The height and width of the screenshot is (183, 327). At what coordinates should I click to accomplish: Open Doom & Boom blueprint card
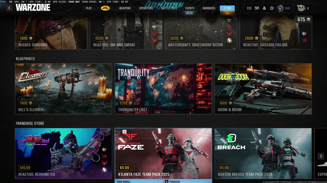[263, 89]
